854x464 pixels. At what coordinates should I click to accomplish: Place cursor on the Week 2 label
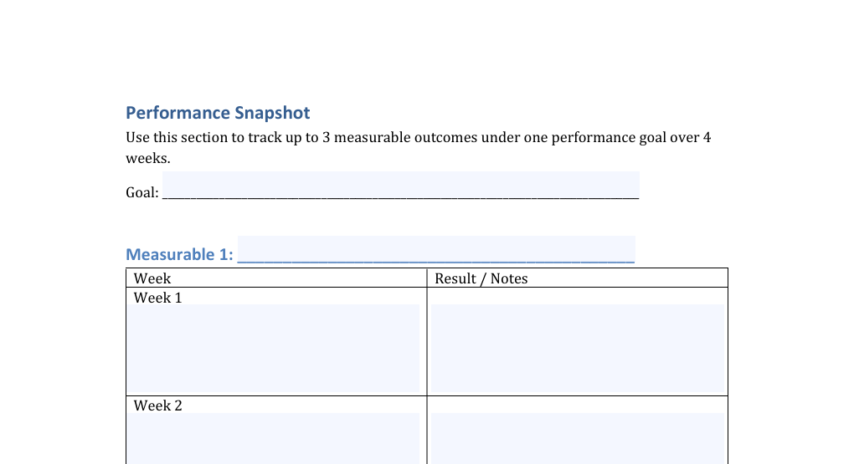click(158, 405)
